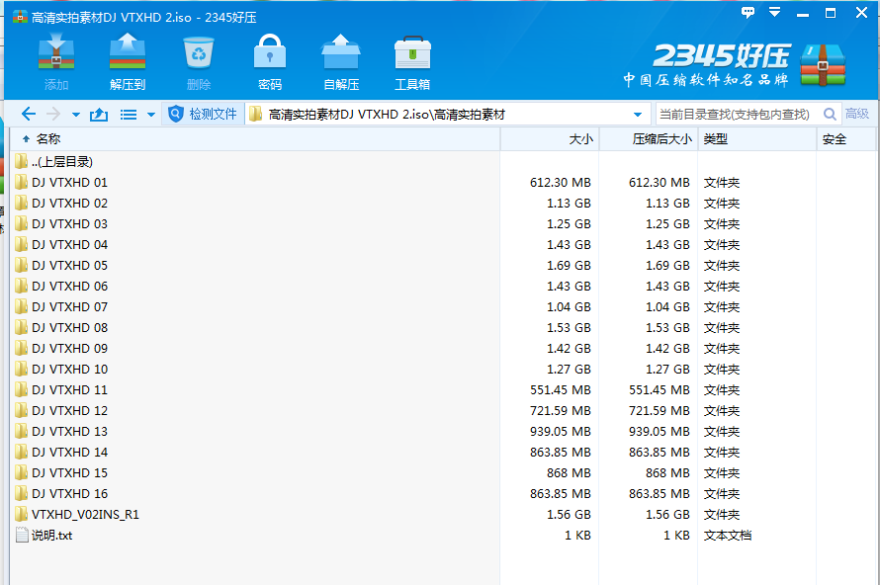Viewport: 880px width, 585px height.
Task: Open the feedback chat bubble icon
Action: click(x=748, y=12)
